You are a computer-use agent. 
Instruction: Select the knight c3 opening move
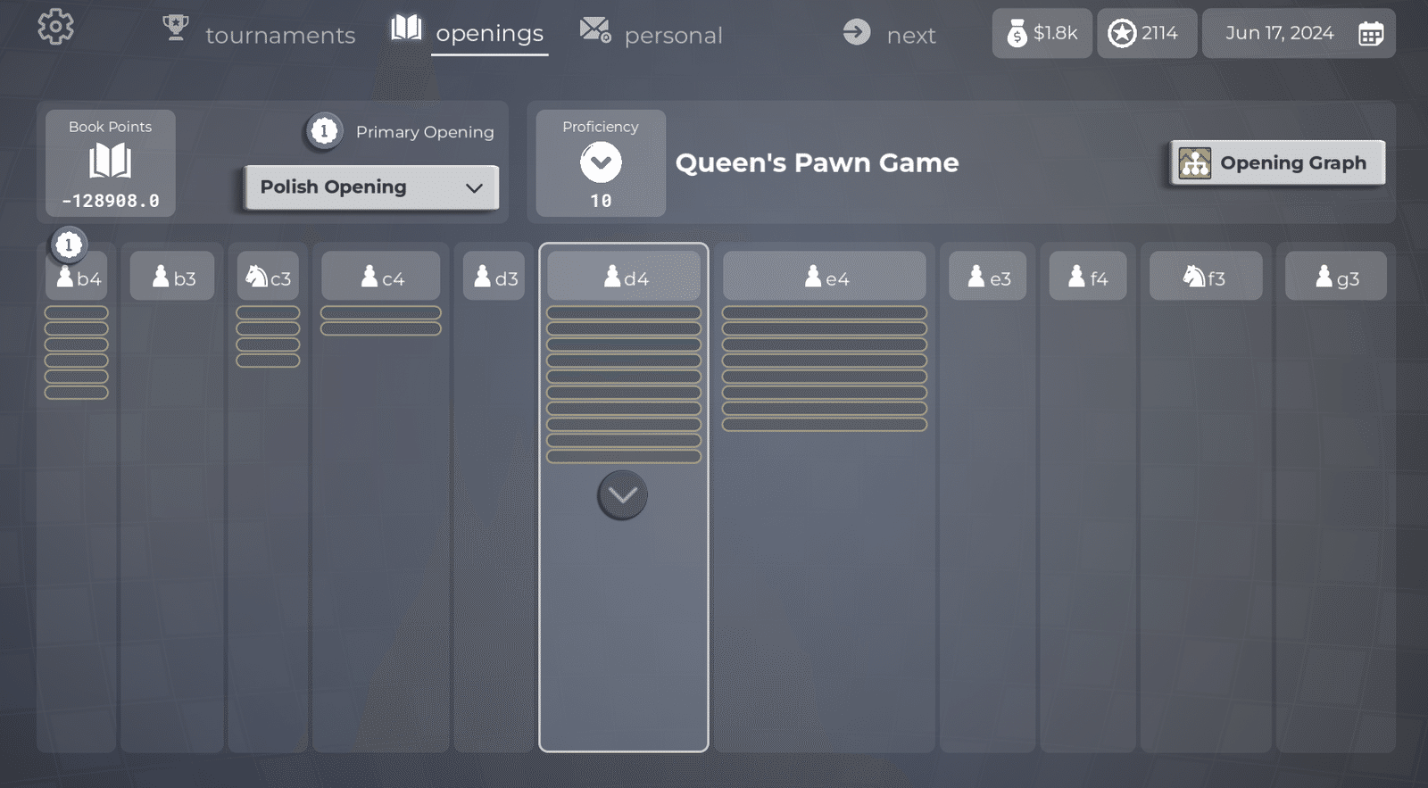(268, 276)
